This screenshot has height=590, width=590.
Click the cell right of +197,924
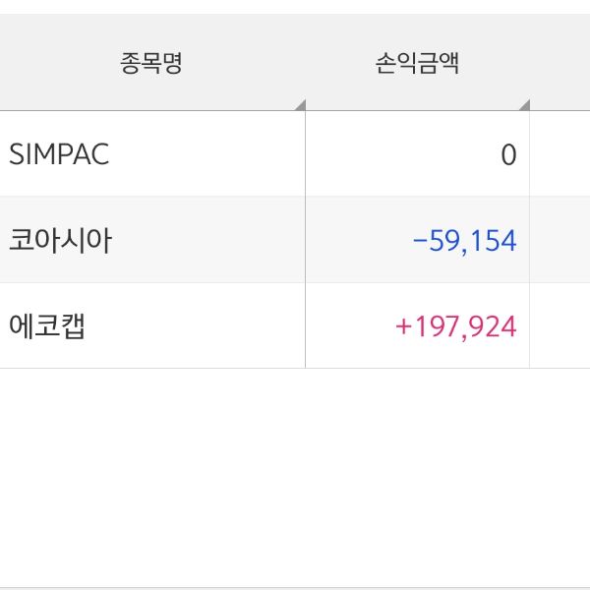[x=560, y=325]
